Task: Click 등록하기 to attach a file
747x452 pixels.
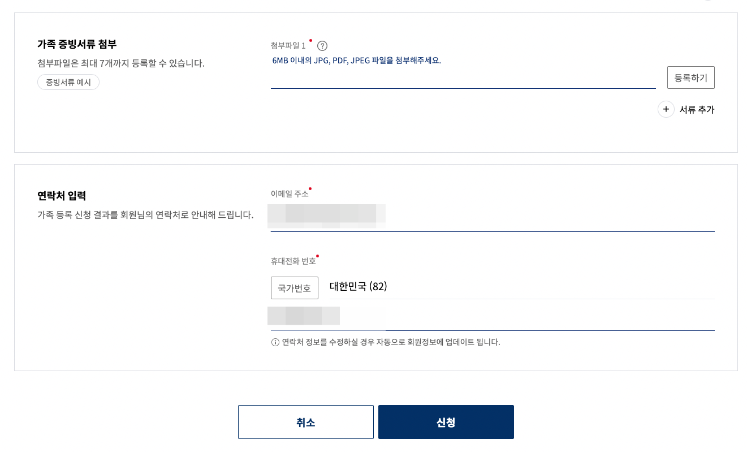Action: click(691, 78)
